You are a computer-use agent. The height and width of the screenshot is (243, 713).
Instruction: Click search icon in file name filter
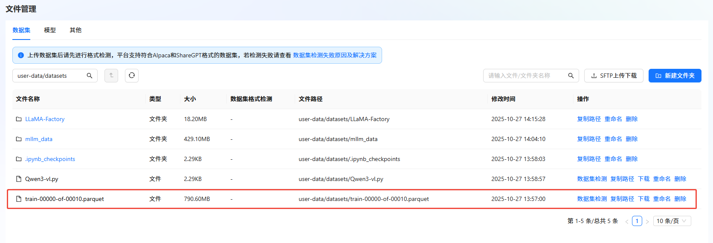[571, 76]
